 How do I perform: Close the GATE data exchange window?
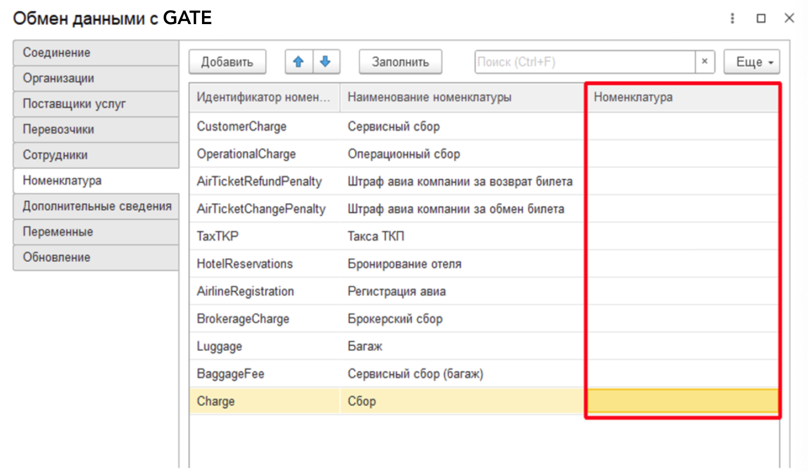tap(789, 19)
